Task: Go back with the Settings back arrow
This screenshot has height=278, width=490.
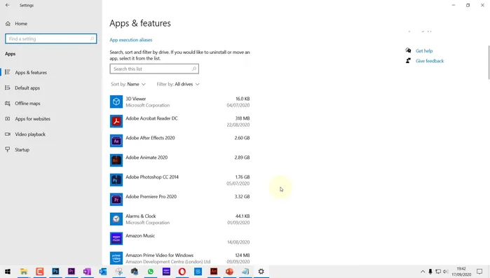Action: point(8,5)
